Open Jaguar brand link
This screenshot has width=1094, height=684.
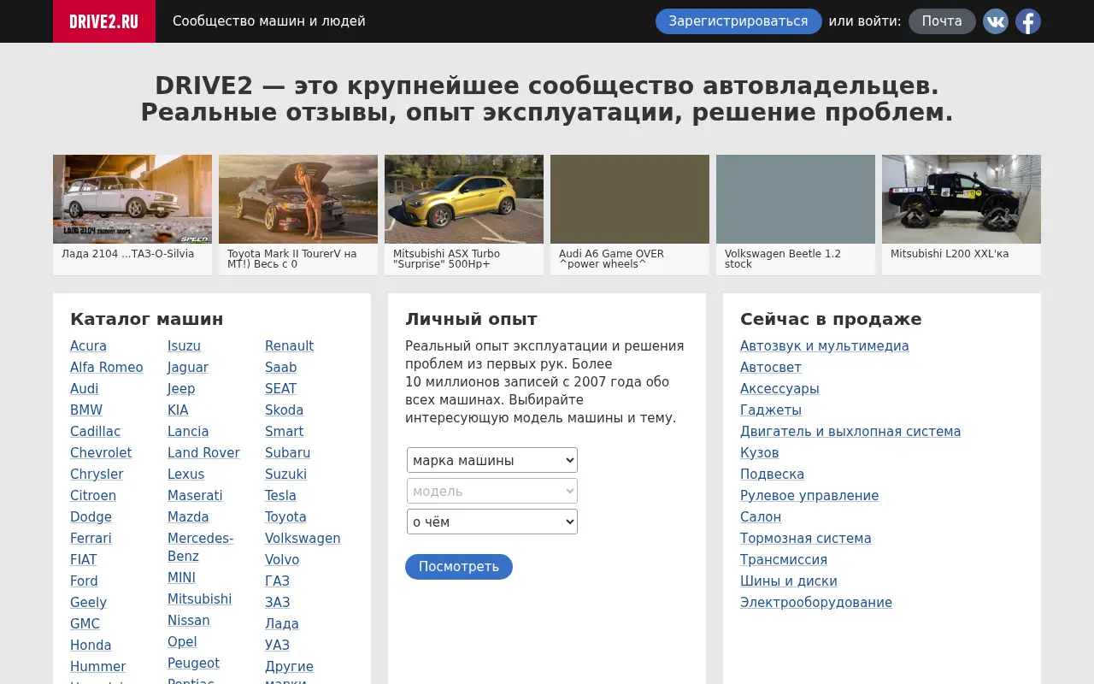(x=188, y=368)
